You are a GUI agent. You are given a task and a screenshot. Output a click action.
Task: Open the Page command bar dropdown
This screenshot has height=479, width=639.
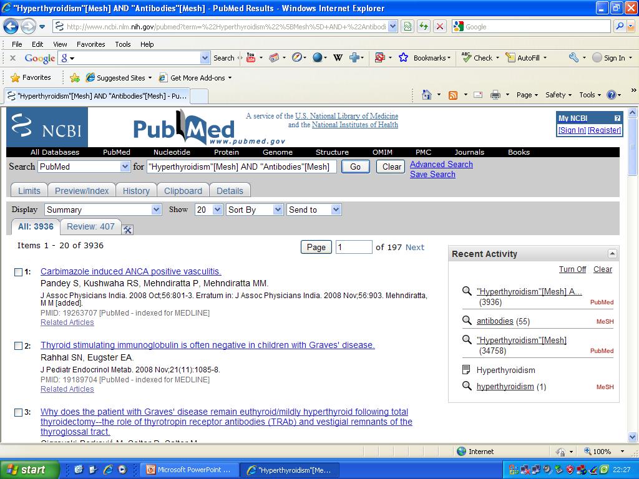[x=527, y=95]
